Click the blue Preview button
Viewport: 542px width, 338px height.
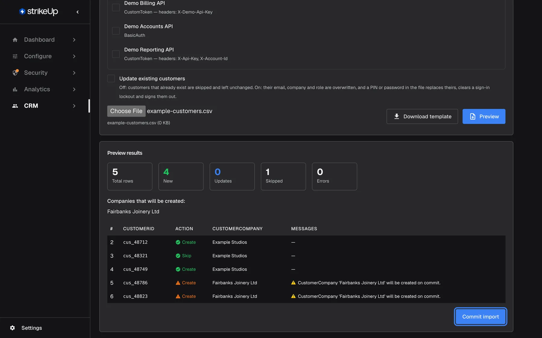(484, 116)
